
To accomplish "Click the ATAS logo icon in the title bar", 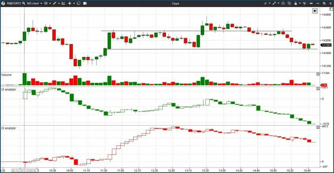I will (3, 4).
